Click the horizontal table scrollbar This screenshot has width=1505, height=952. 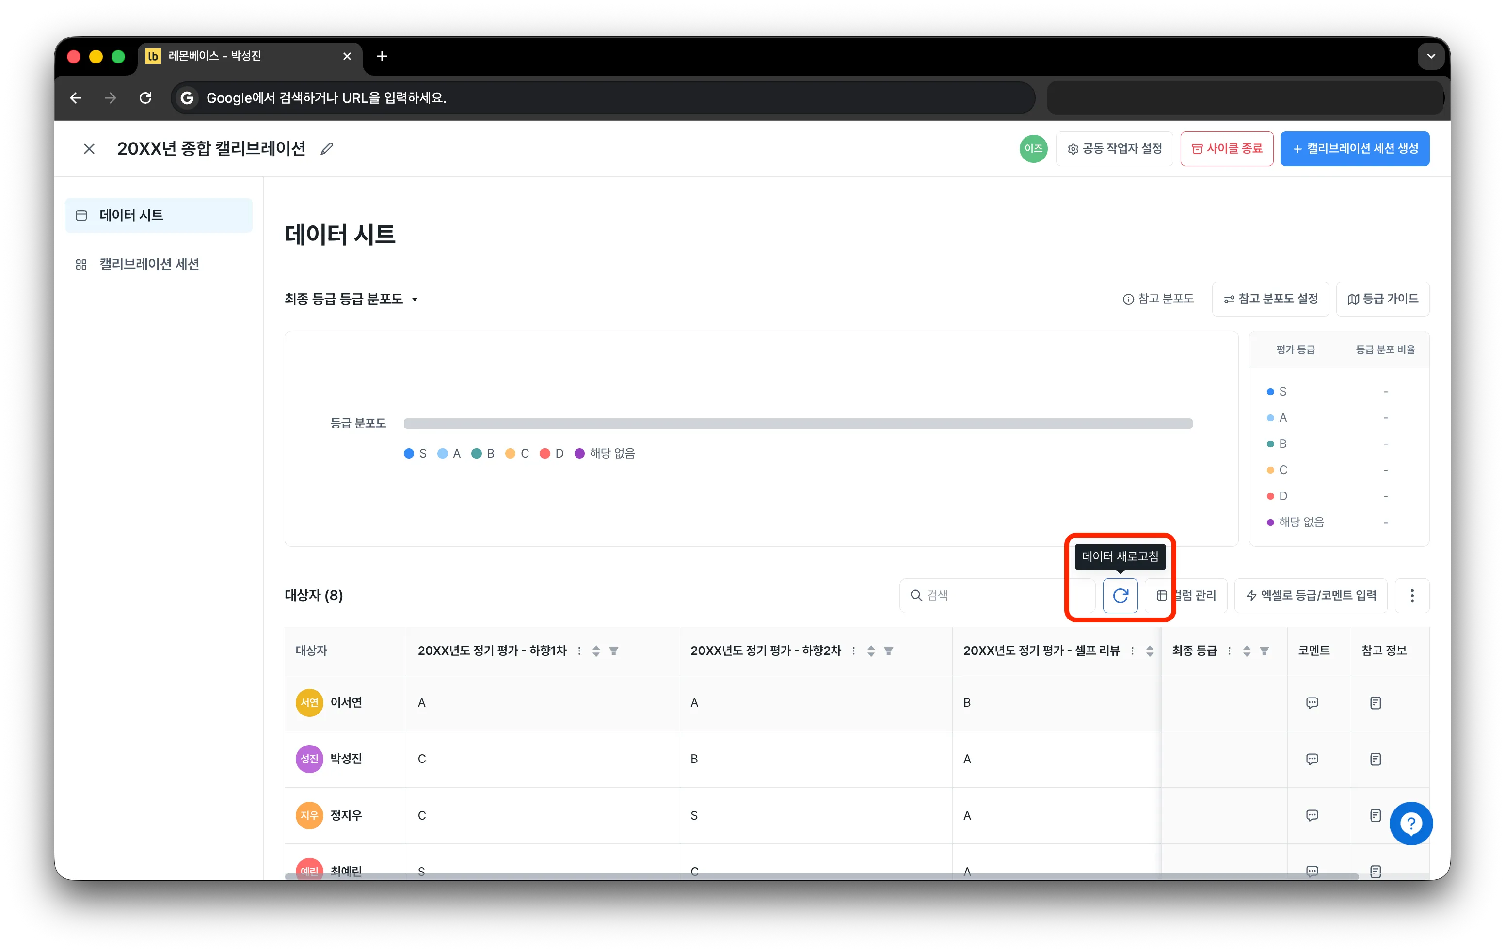(x=821, y=876)
